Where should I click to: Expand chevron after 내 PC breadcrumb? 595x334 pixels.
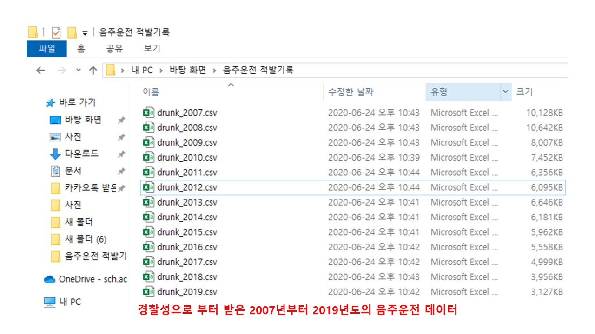pyautogui.click(x=161, y=71)
